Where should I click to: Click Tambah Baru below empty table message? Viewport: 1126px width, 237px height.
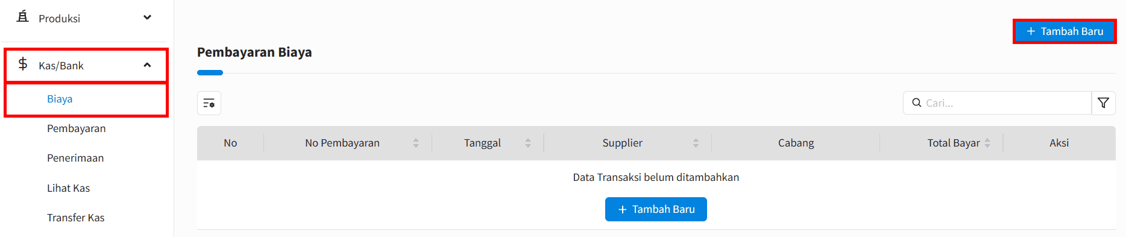(x=656, y=209)
